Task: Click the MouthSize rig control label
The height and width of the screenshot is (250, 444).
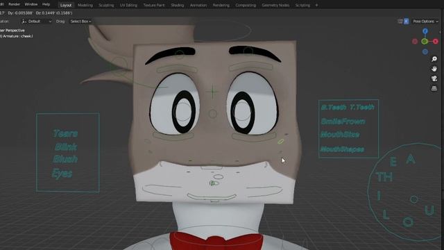Action: pos(340,134)
